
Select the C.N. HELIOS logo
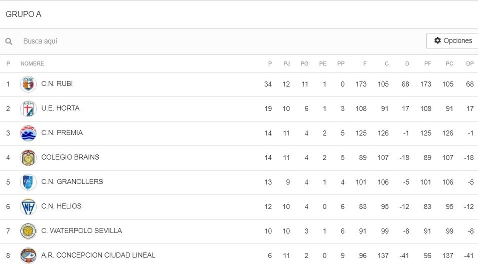coord(28,206)
